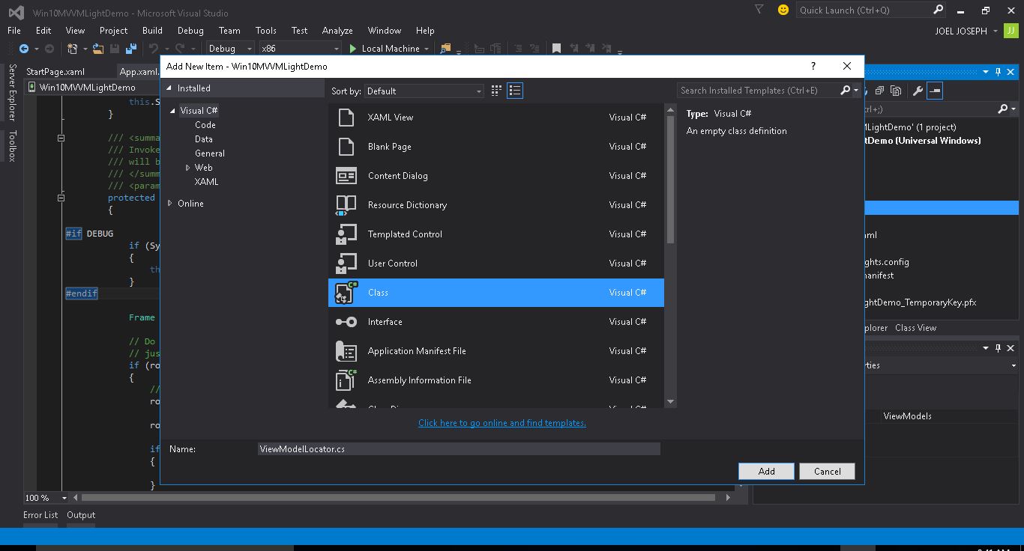Click the Add button
1024x551 pixels.
(x=766, y=472)
